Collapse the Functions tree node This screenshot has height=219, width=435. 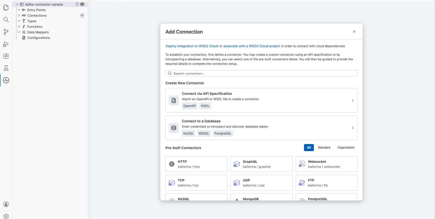19,26
